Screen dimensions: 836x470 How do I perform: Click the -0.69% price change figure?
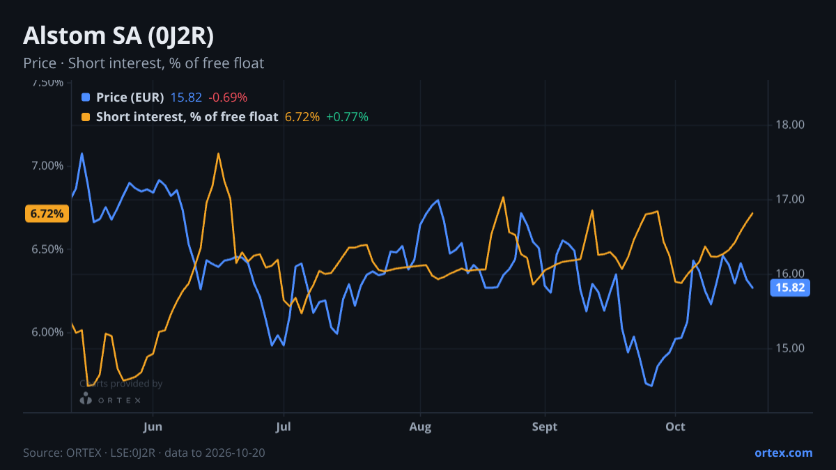tap(228, 97)
